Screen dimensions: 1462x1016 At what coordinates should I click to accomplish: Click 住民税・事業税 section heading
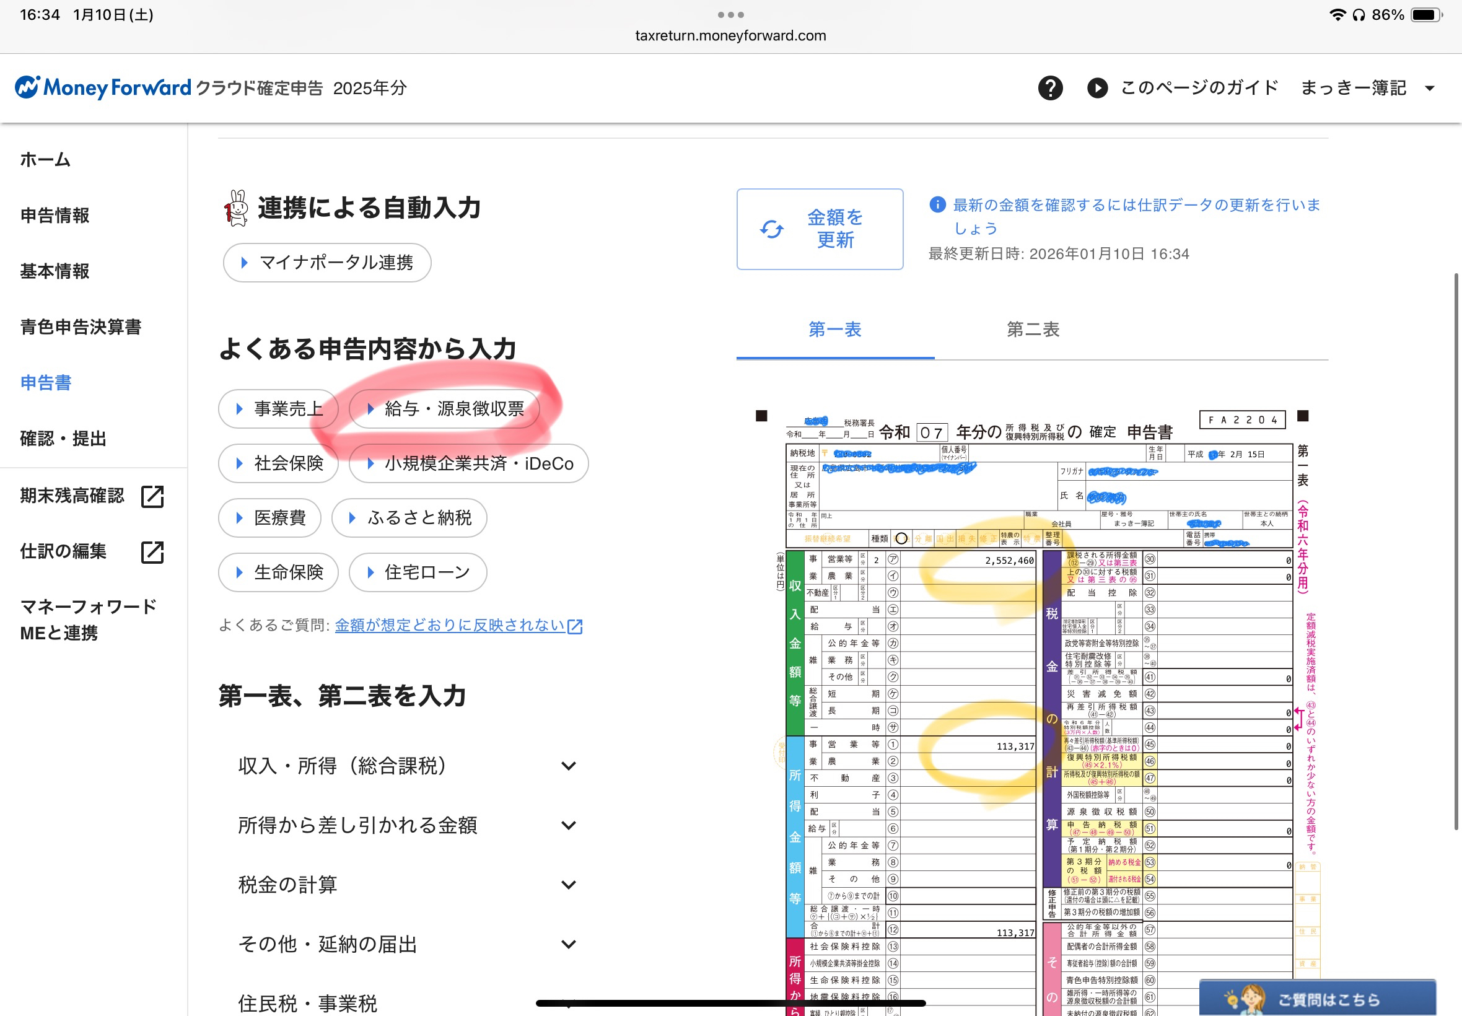pos(307,1004)
